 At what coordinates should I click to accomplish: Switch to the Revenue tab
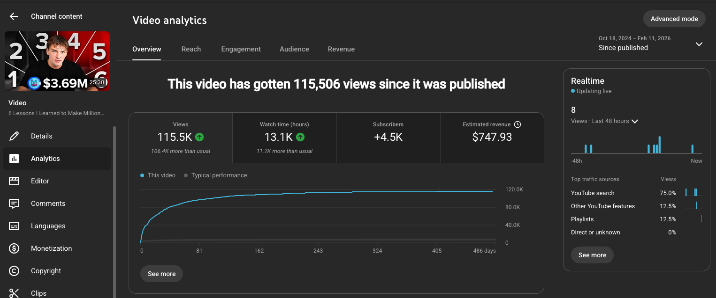341,49
